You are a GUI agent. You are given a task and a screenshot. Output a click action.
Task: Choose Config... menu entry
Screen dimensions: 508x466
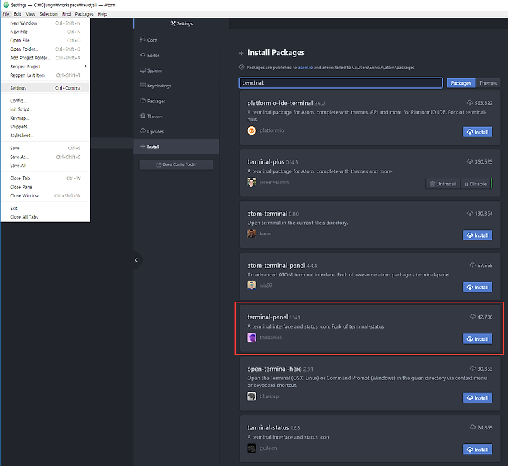pyautogui.click(x=45, y=101)
